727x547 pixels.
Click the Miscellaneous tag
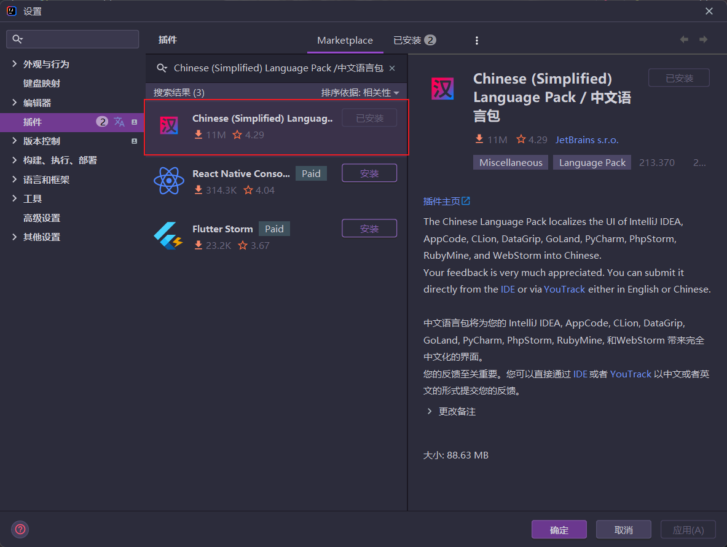(511, 162)
